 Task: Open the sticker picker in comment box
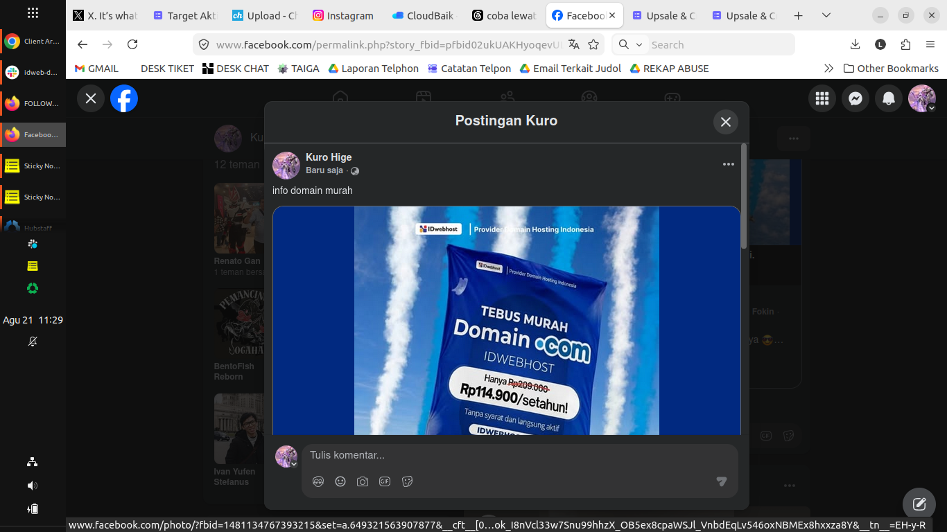click(x=407, y=481)
